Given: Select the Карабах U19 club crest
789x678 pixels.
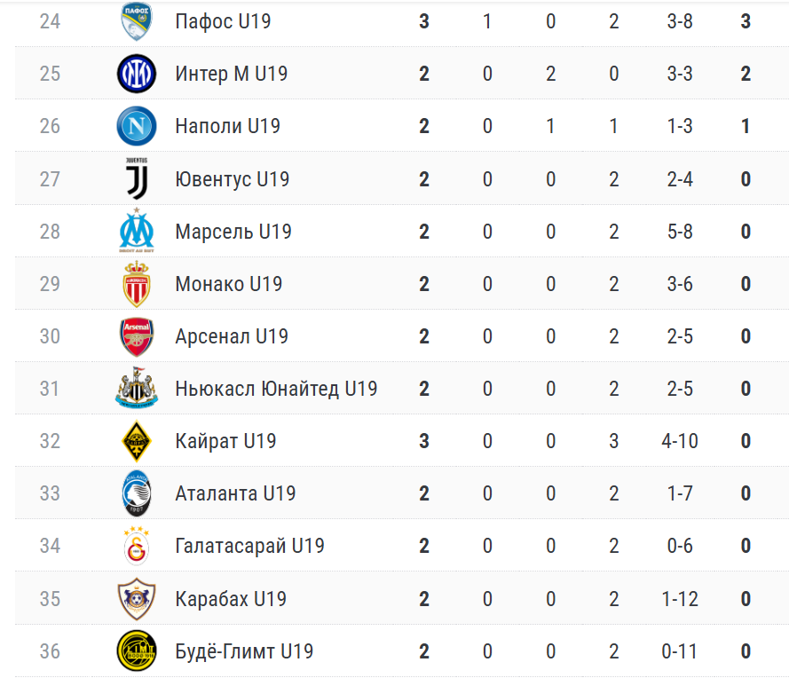Looking at the screenshot, I should (137, 599).
